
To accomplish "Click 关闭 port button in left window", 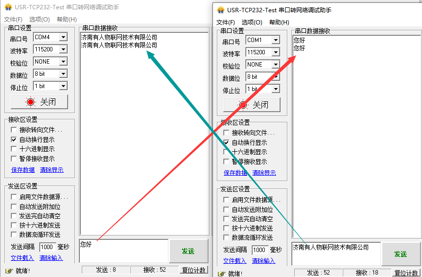I will pos(39,102).
